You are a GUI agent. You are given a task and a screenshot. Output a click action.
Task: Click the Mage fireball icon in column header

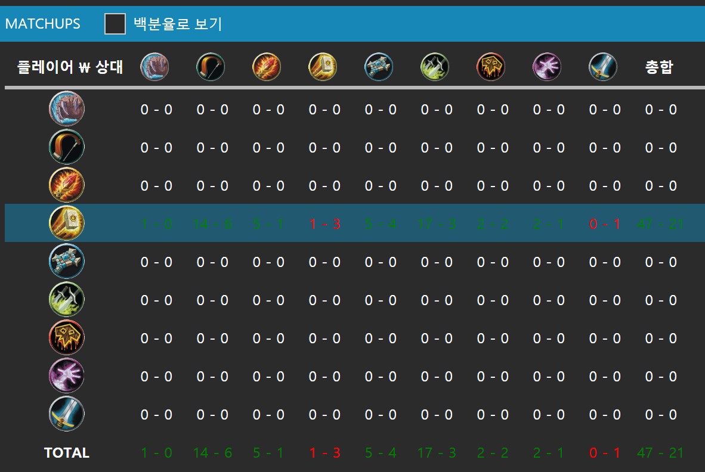tap(267, 67)
